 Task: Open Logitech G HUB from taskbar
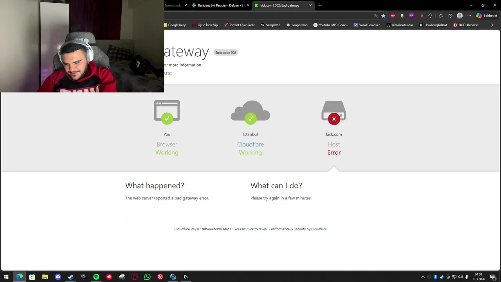click(186, 277)
